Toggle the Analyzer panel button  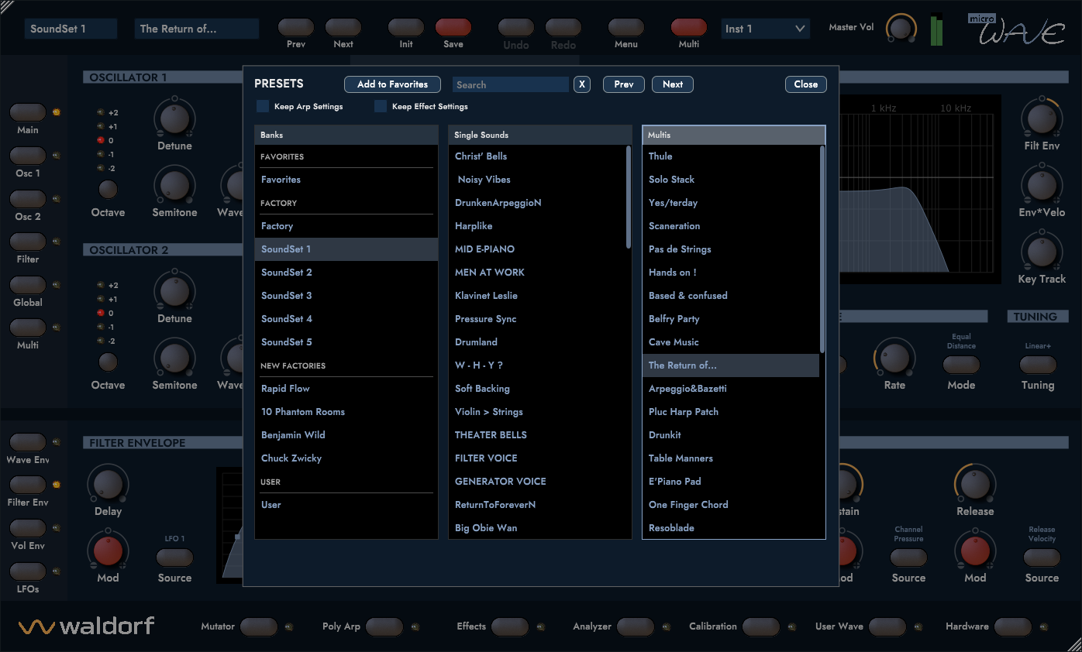click(636, 626)
